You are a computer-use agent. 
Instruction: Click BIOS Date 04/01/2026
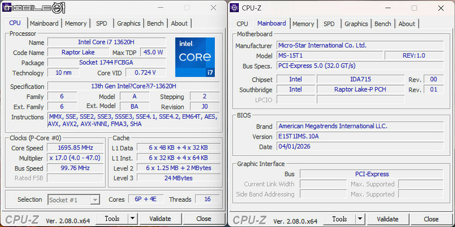360,147
